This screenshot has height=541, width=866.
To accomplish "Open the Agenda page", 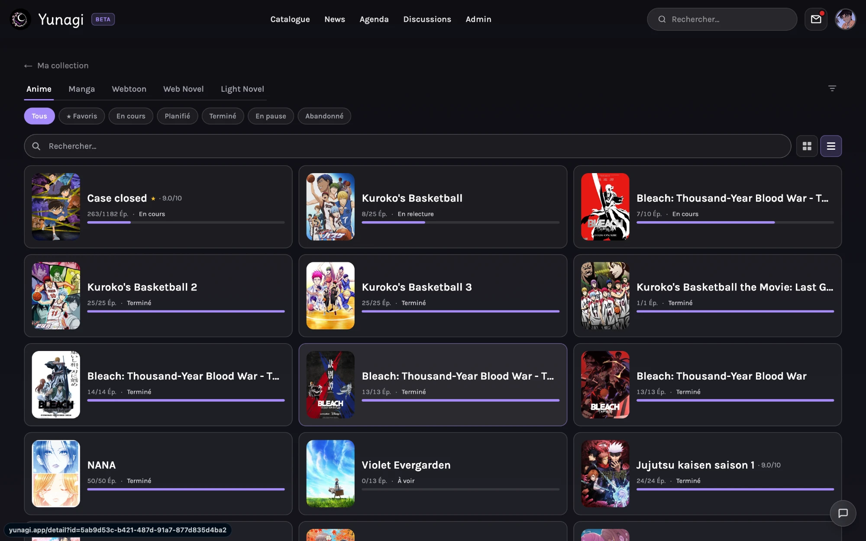I will tap(374, 19).
